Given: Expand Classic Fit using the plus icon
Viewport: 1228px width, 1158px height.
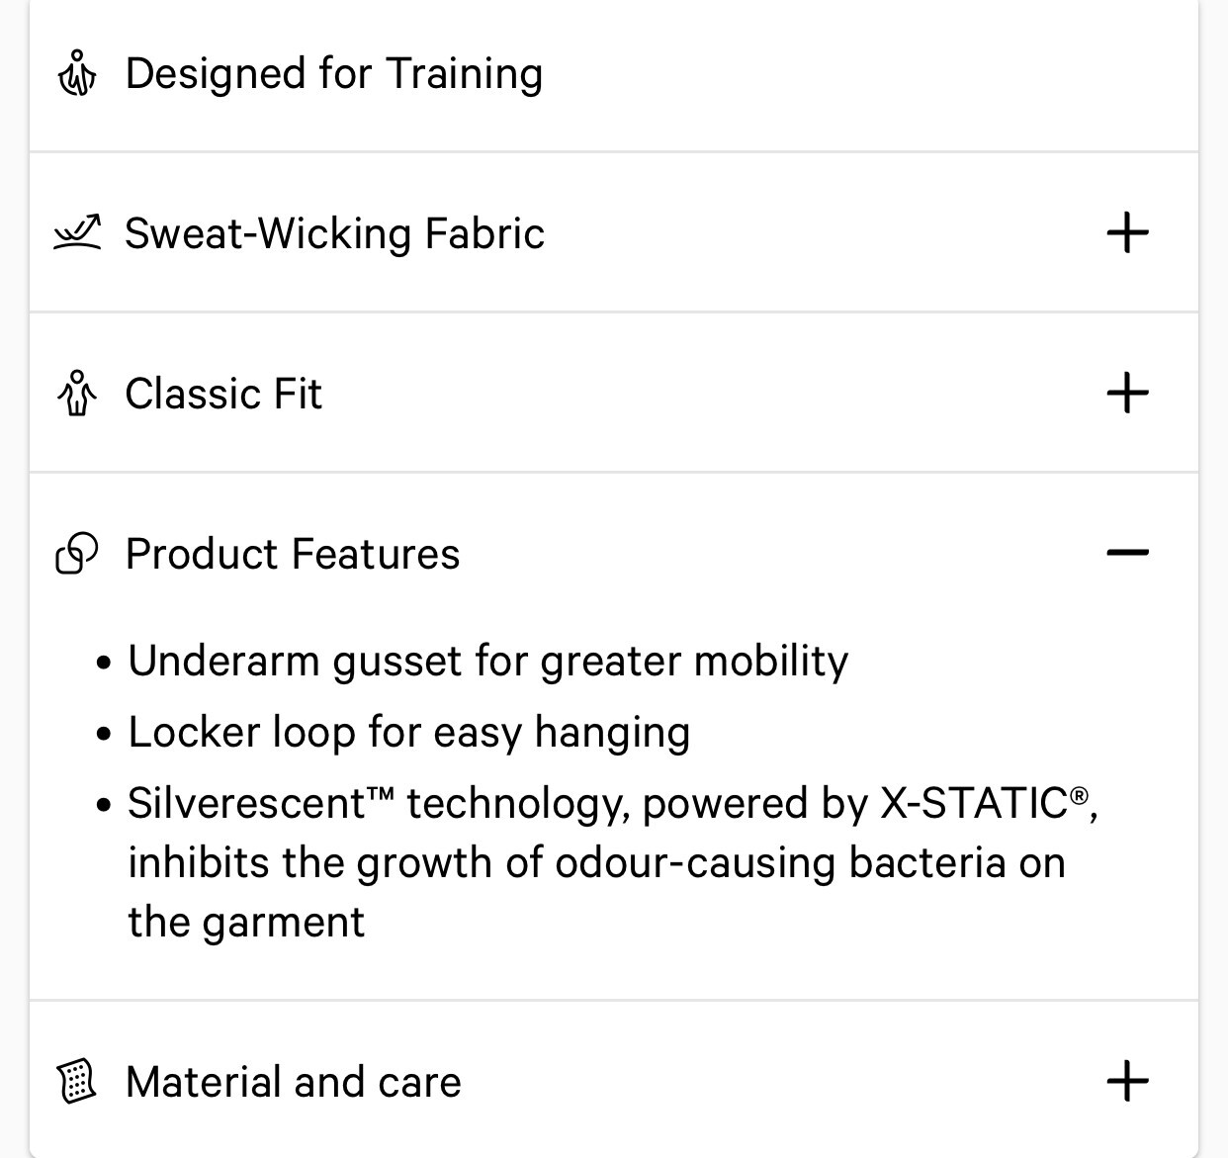Looking at the screenshot, I should [x=1127, y=394].
